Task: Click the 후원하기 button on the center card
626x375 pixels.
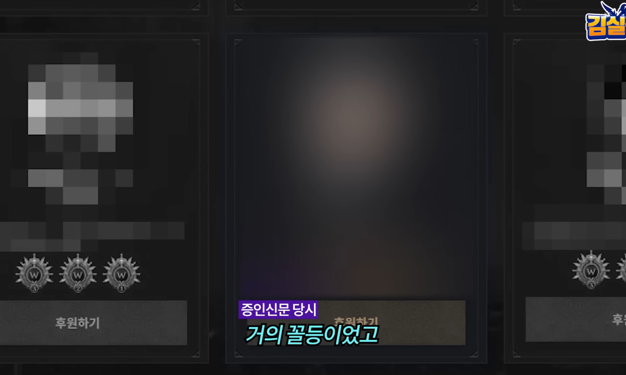Action: 356,323
